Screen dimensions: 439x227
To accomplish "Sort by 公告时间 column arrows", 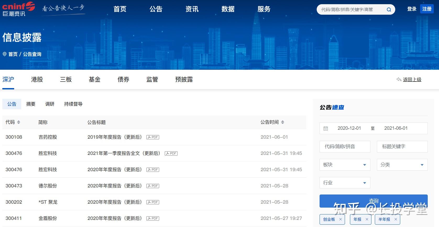I will click(283, 122).
